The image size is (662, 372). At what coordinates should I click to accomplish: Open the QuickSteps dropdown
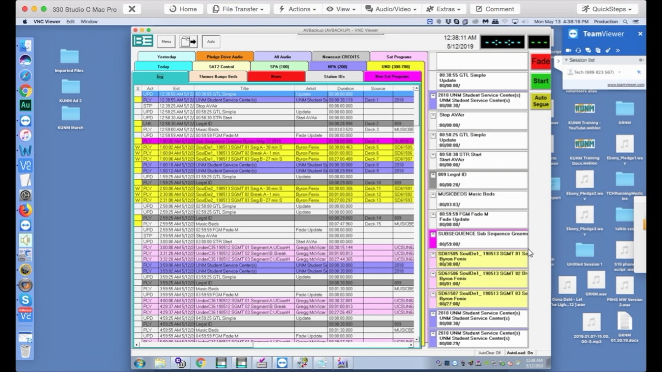[607, 9]
